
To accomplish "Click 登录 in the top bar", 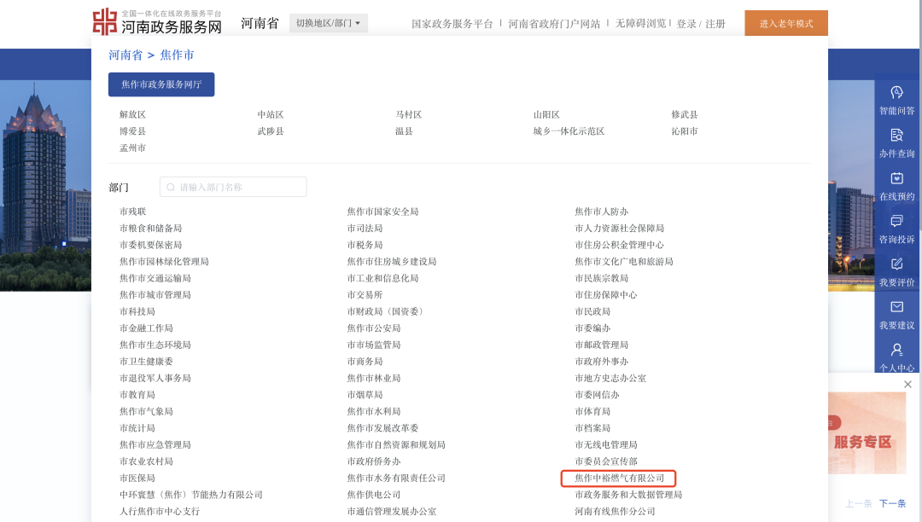I will point(686,24).
